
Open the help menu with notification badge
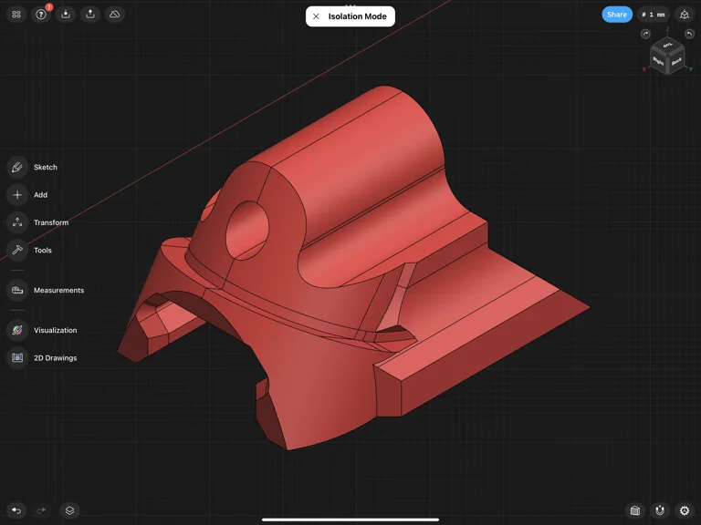point(41,15)
